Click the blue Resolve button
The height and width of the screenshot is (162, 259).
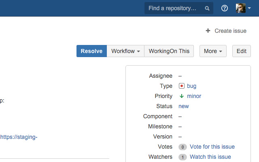[x=91, y=51]
